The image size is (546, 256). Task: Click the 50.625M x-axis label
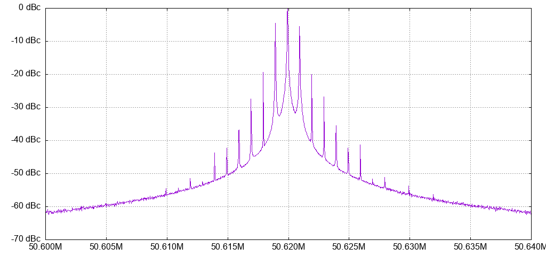[x=349, y=247]
